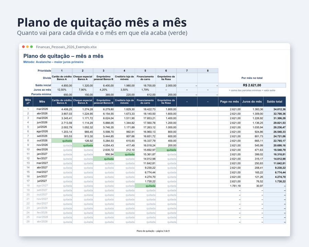Select the ago/2027 month cell
The width and height of the screenshot is (309, 247).
click(x=42, y=186)
